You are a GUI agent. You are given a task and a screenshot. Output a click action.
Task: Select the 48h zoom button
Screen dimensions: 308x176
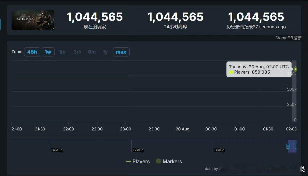pyautogui.click(x=32, y=52)
